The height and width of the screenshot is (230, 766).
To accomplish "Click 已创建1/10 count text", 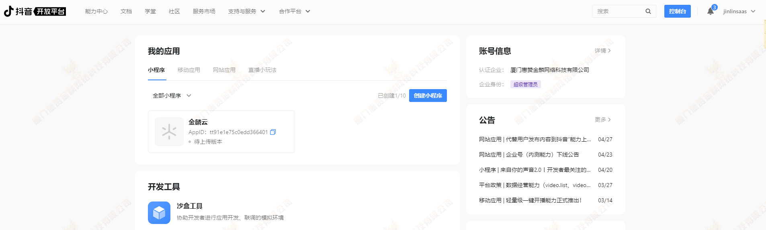I will [392, 96].
